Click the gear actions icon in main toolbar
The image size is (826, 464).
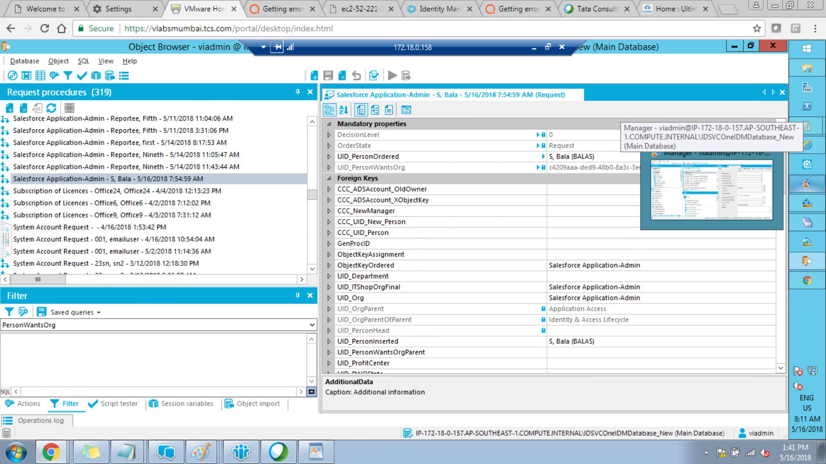tap(54, 75)
